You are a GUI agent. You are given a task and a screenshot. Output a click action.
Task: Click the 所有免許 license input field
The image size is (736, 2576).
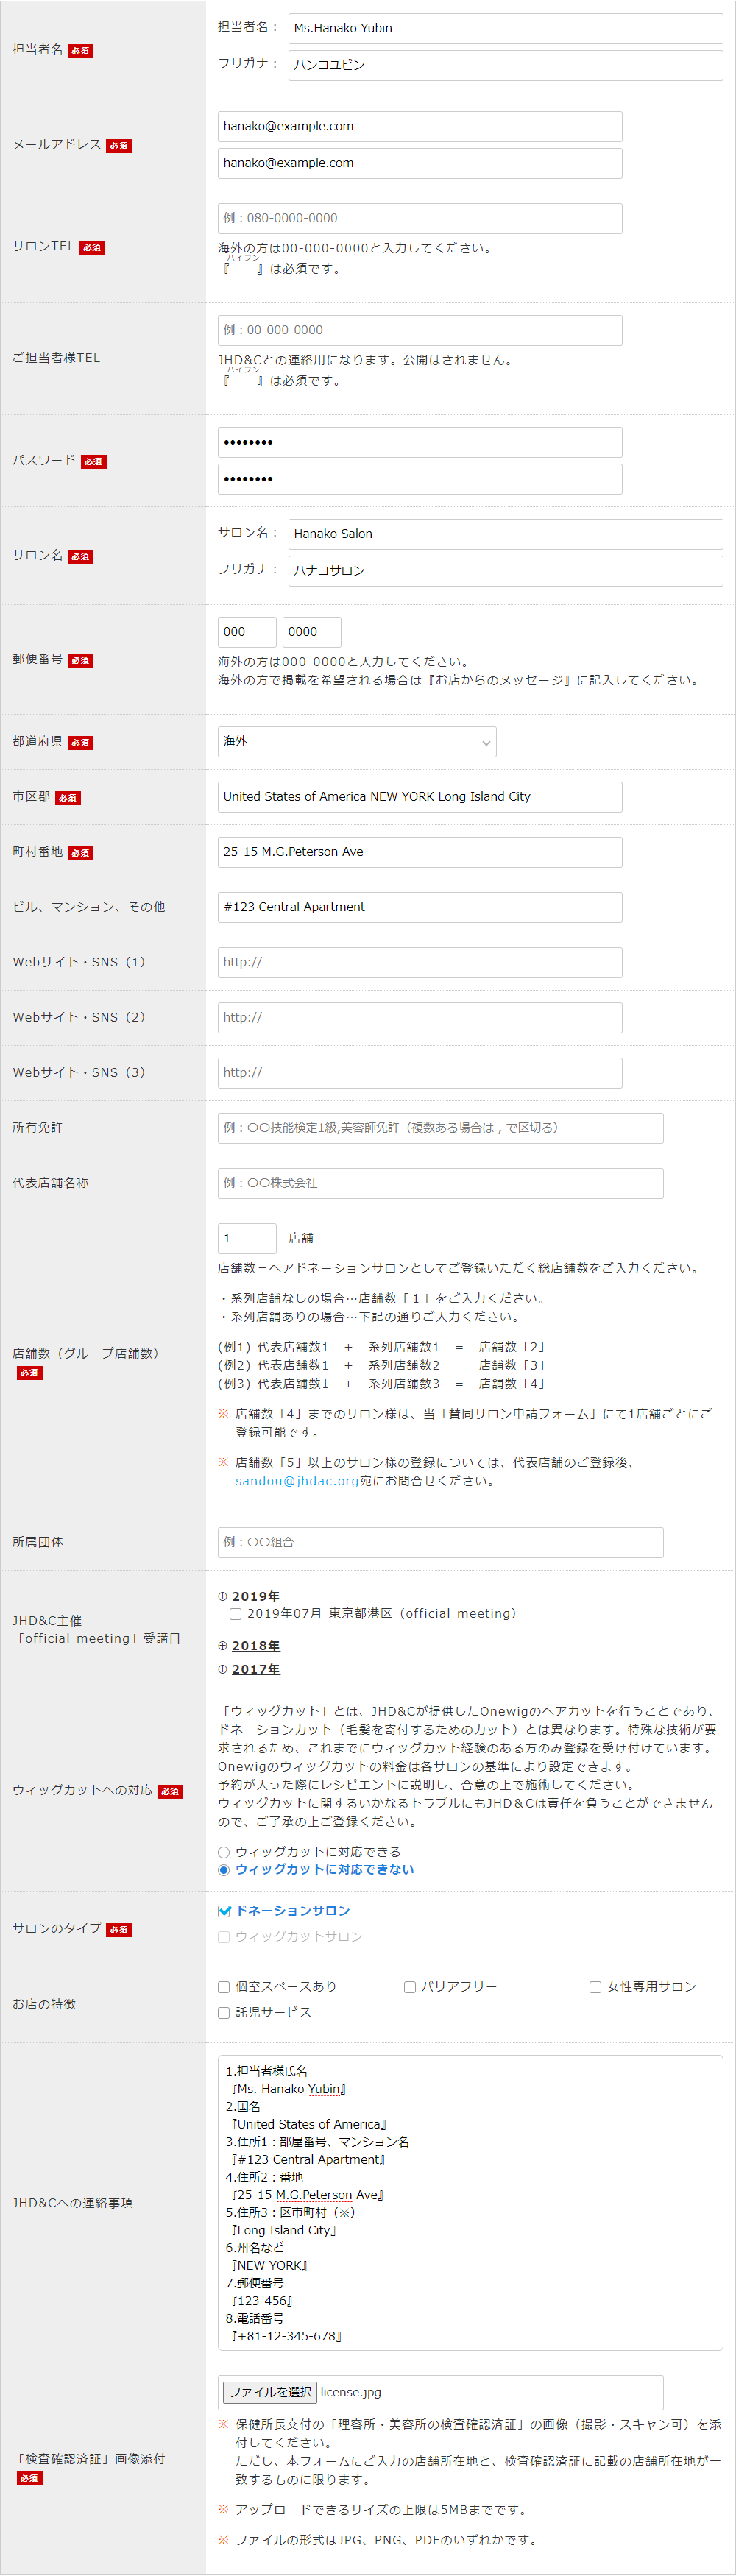(x=440, y=1127)
